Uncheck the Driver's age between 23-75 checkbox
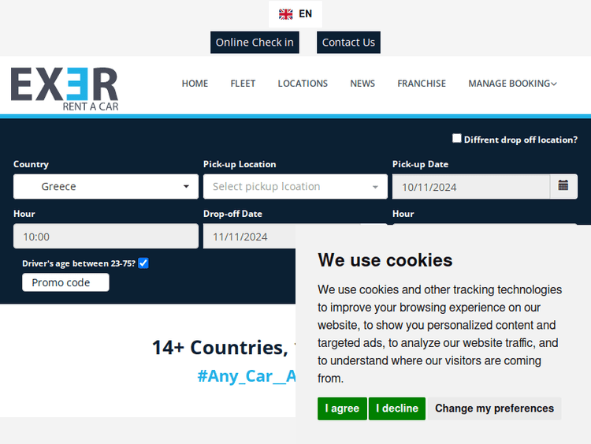This screenshot has width=591, height=444. 143,263
